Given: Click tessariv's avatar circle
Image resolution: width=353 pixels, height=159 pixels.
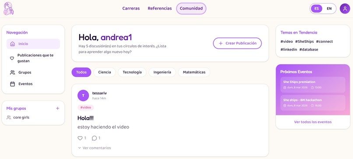Looking at the screenshot, I should point(83,96).
